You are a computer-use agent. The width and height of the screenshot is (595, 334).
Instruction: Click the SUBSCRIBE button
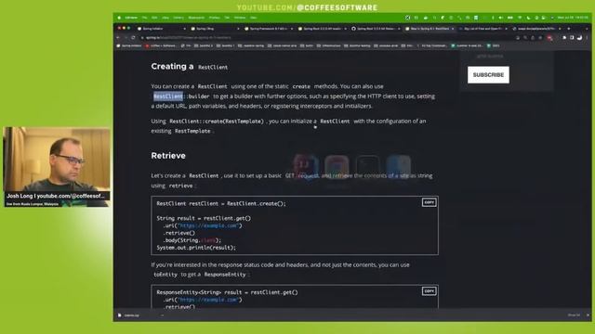(488, 75)
